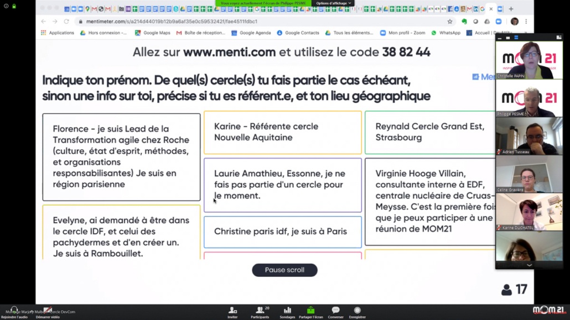The height and width of the screenshot is (320, 570).
Task: Click the blue Zoom extension icon
Action: (499, 22)
